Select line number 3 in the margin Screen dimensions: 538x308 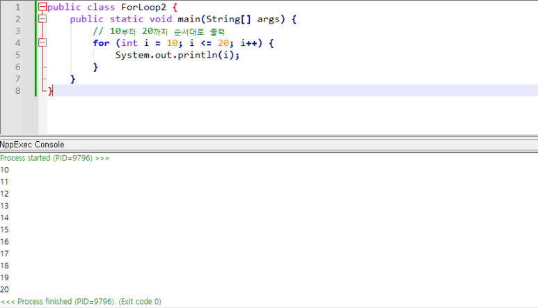[x=17, y=31]
